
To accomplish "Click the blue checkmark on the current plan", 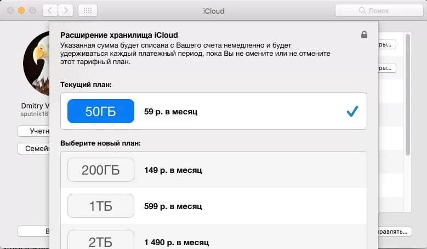I will tap(352, 111).
